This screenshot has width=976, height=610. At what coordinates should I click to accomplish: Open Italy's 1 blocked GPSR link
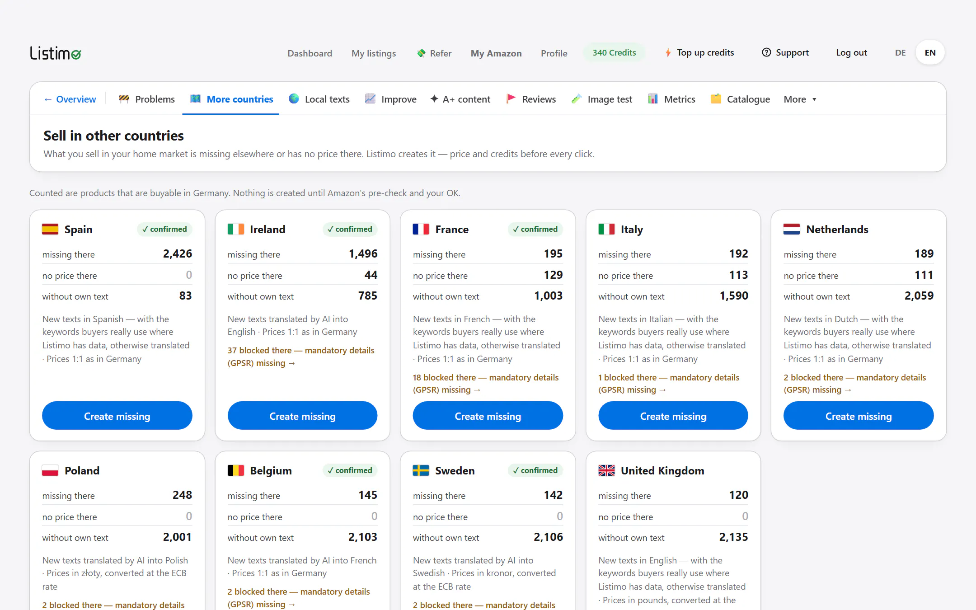coord(669,384)
